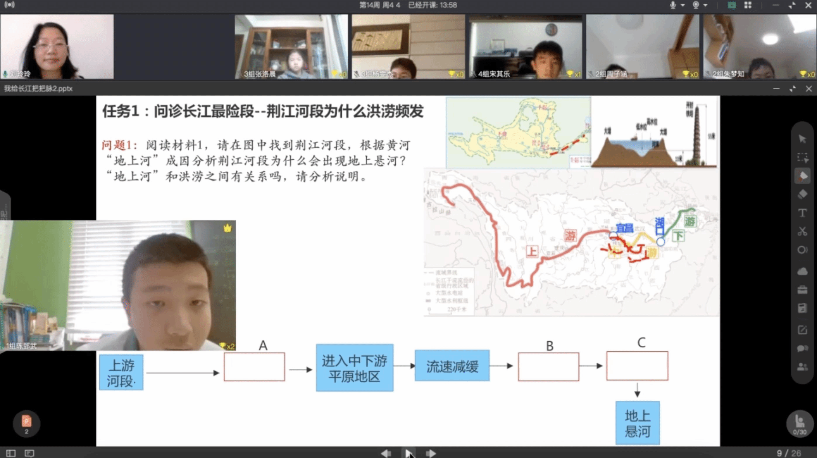Click the scissors cut tool

[802, 231]
